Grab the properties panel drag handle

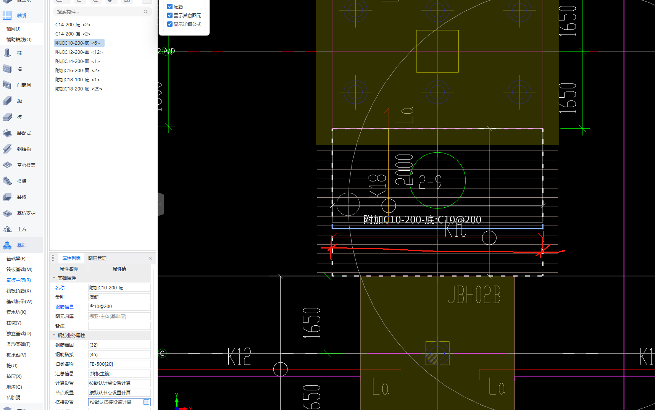pos(53,258)
